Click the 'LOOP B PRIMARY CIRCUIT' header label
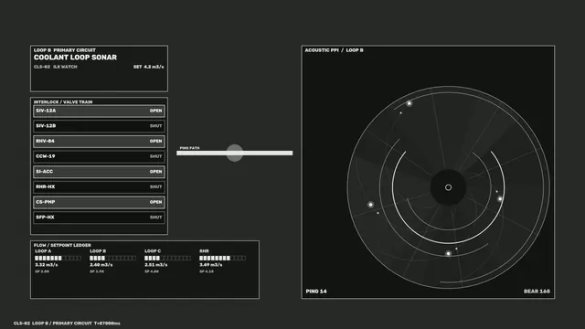585x329 pixels. [65, 50]
